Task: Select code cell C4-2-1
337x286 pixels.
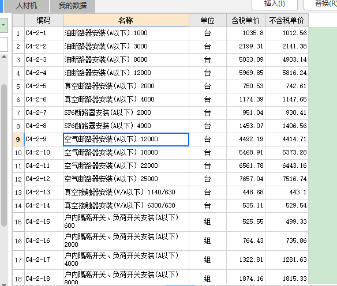Action: point(44,33)
